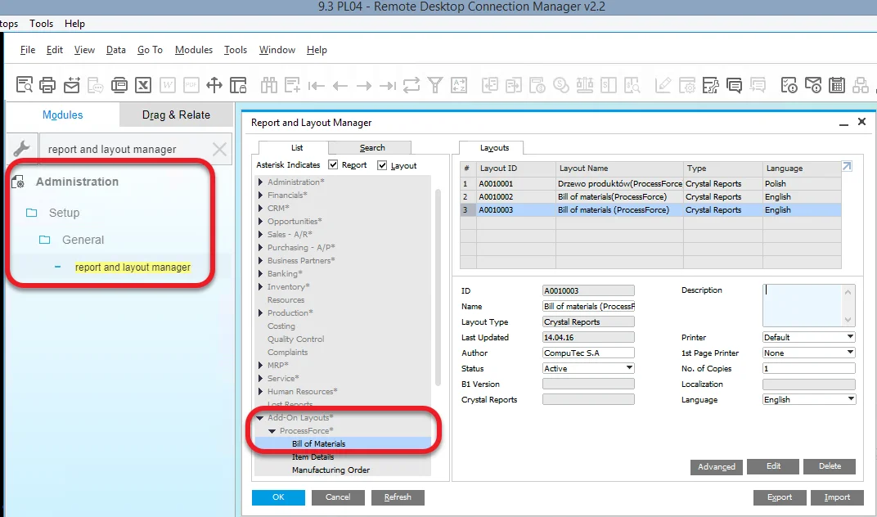
Task: Click the wrench icon beside search box
Action: 22,149
